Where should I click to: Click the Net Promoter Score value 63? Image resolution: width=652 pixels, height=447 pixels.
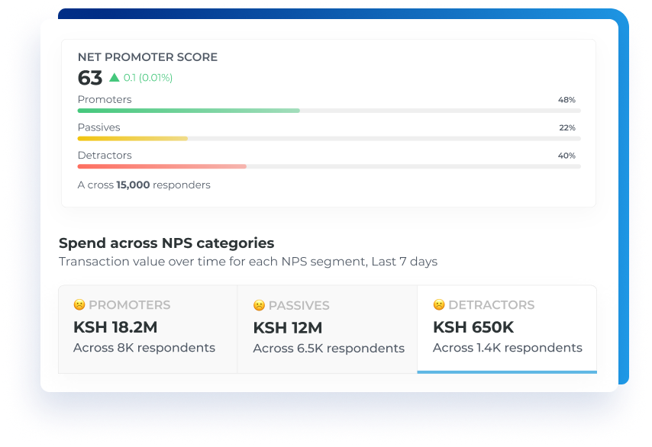[90, 78]
